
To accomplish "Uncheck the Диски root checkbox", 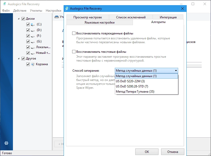I will point(23,19).
